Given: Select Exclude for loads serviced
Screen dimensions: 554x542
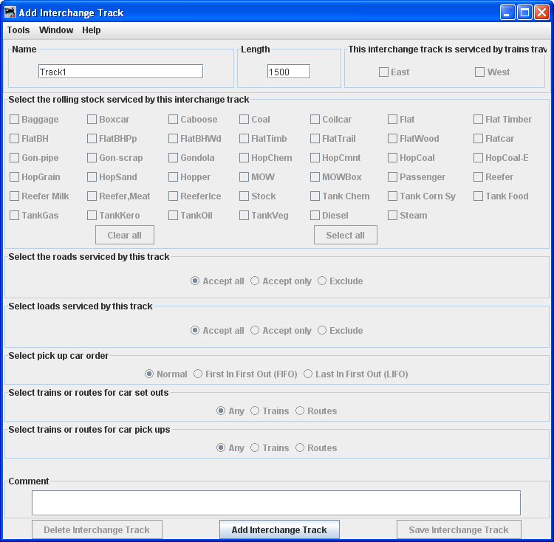Looking at the screenshot, I should click(x=322, y=331).
